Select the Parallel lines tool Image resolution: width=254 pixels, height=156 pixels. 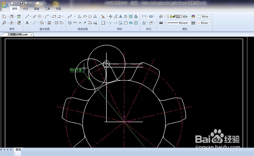point(34,16)
